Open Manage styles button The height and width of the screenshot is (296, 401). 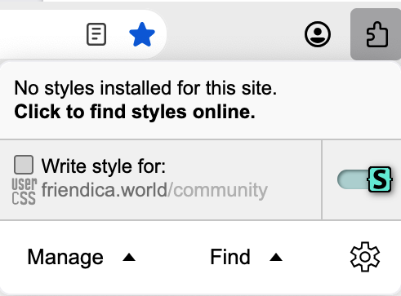[65, 257]
